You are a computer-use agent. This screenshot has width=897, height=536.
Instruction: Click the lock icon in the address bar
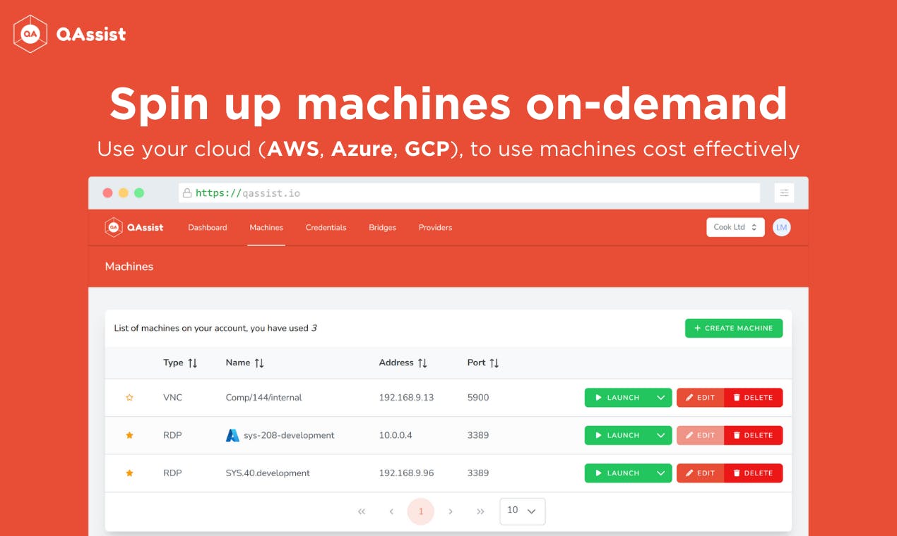(x=187, y=193)
